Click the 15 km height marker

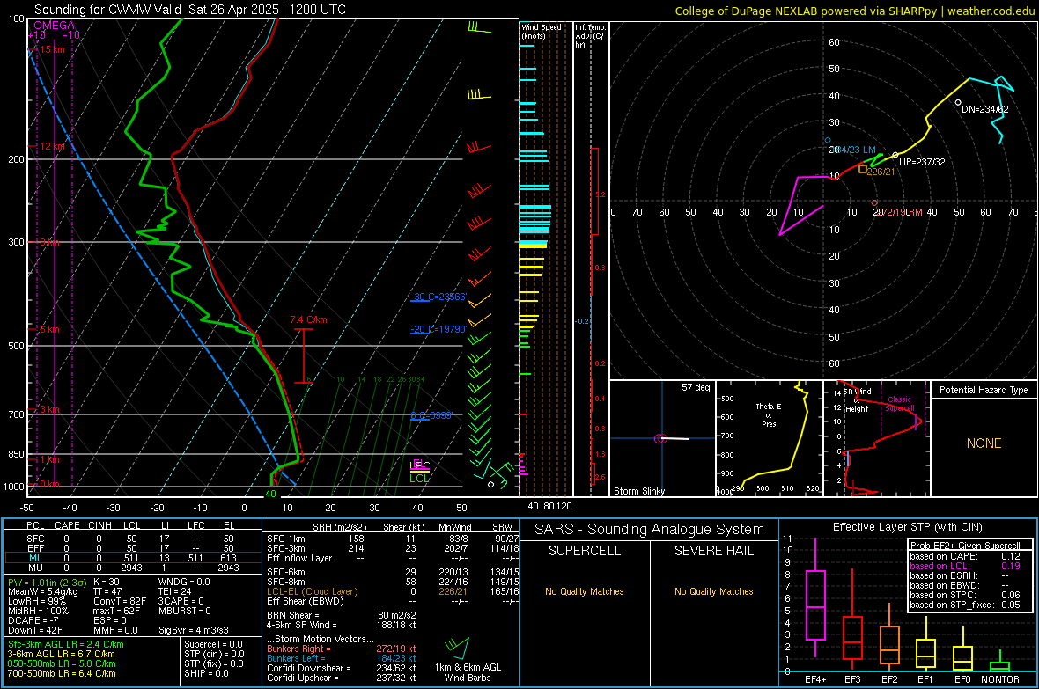(51, 49)
